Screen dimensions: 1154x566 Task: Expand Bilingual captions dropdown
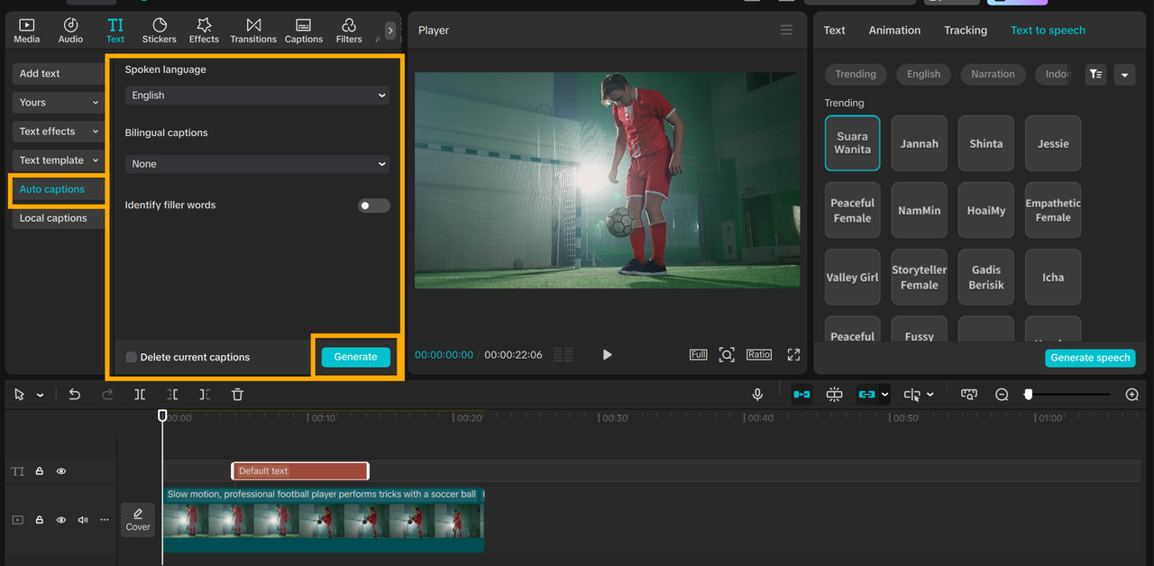coord(257,164)
